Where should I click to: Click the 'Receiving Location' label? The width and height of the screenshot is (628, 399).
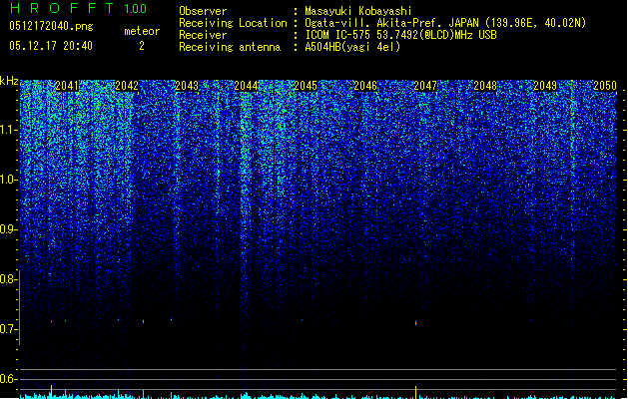pos(233,23)
